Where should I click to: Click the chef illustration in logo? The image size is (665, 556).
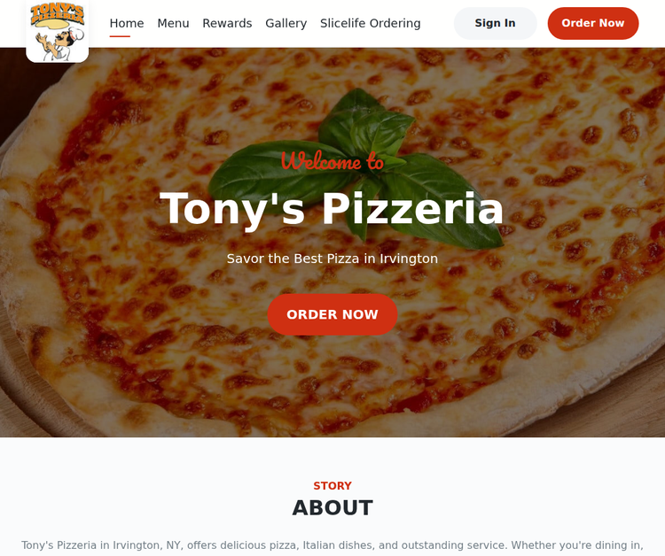coord(59,42)
